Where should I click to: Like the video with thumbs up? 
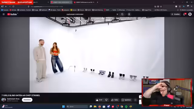tap(99, 100)
